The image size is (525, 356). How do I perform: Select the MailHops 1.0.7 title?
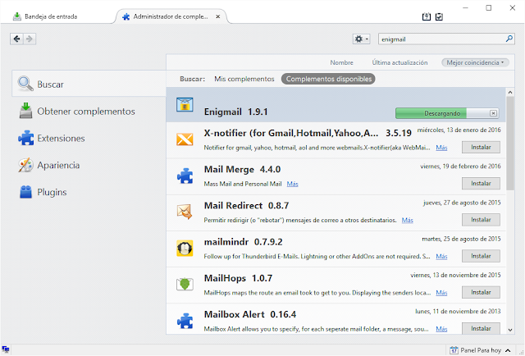coord(238,278)
